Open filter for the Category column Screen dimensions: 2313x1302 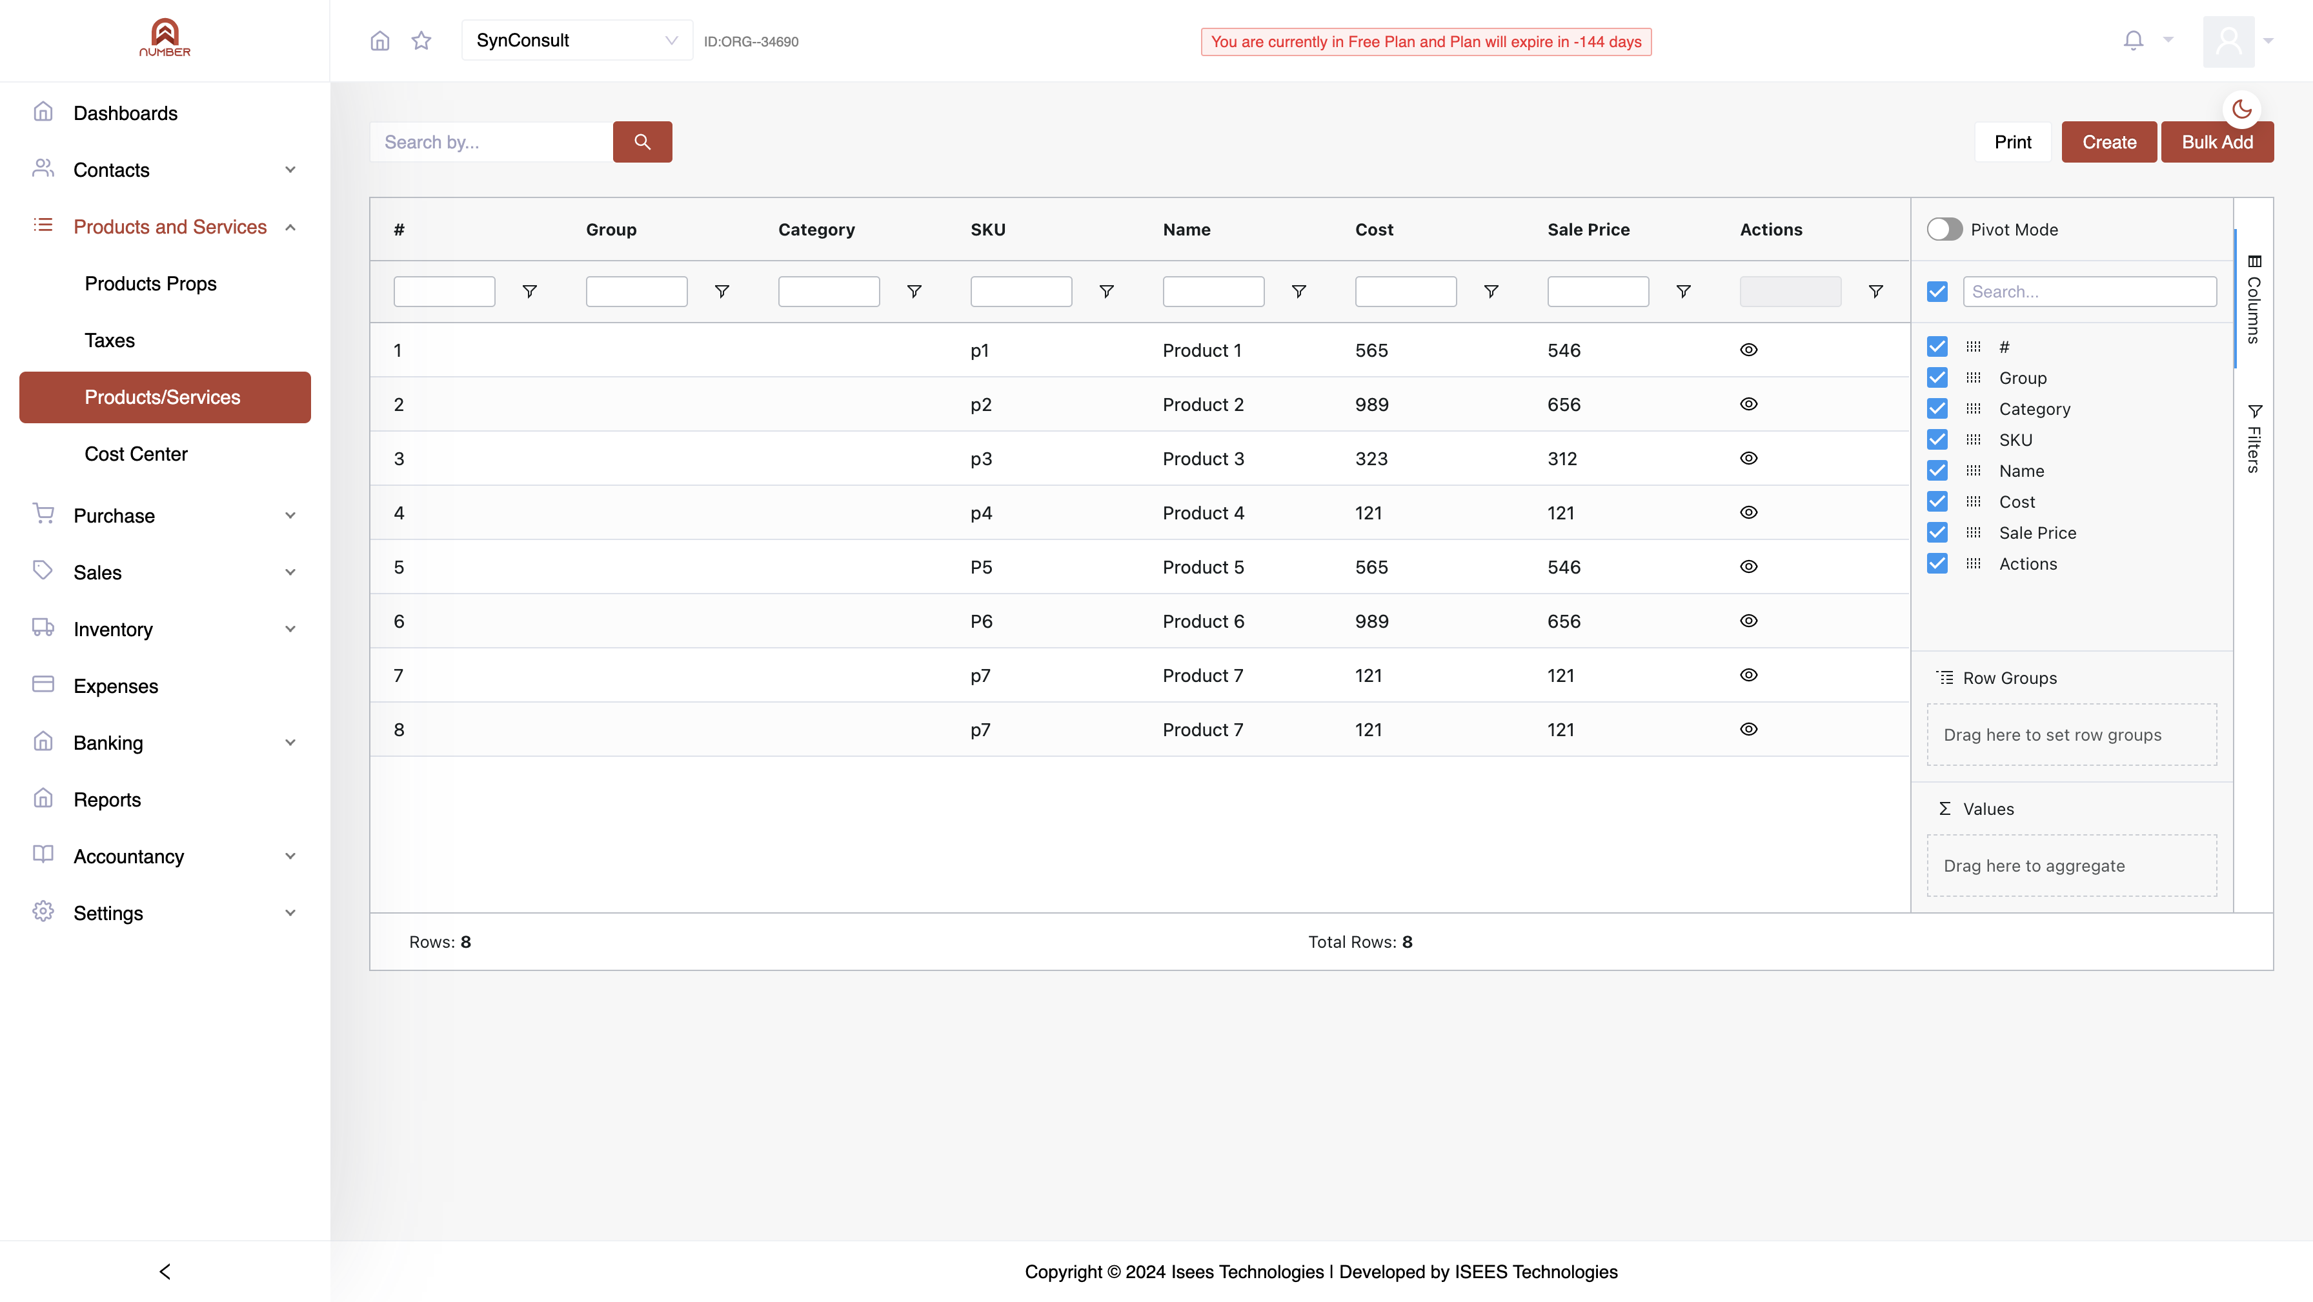click(914, 292)
